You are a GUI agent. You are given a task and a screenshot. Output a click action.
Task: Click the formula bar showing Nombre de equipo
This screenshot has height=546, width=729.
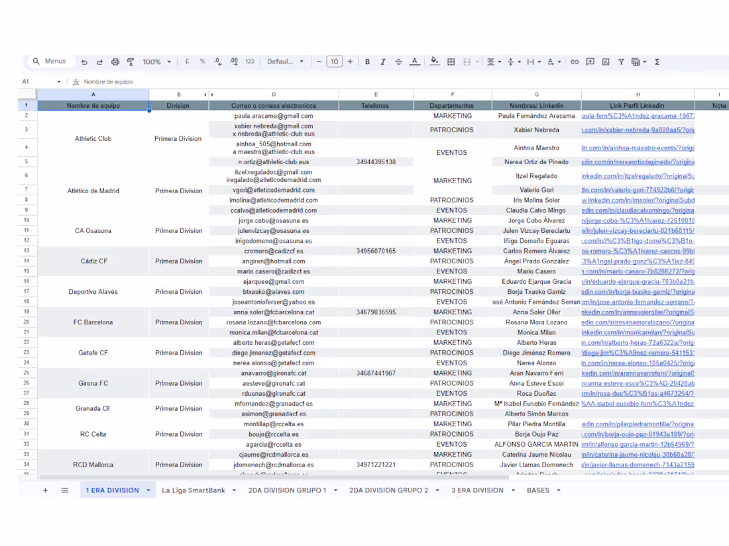coord(108,81)
